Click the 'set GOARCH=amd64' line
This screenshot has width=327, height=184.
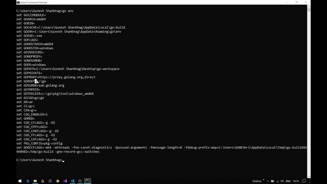31,19
